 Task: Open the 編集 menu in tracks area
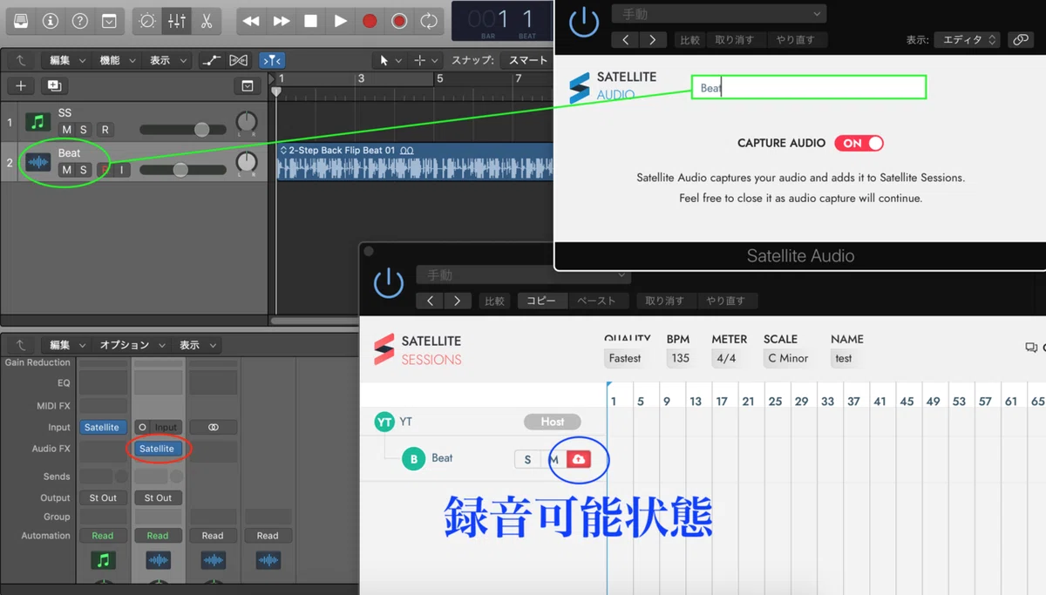click(67, 60)
